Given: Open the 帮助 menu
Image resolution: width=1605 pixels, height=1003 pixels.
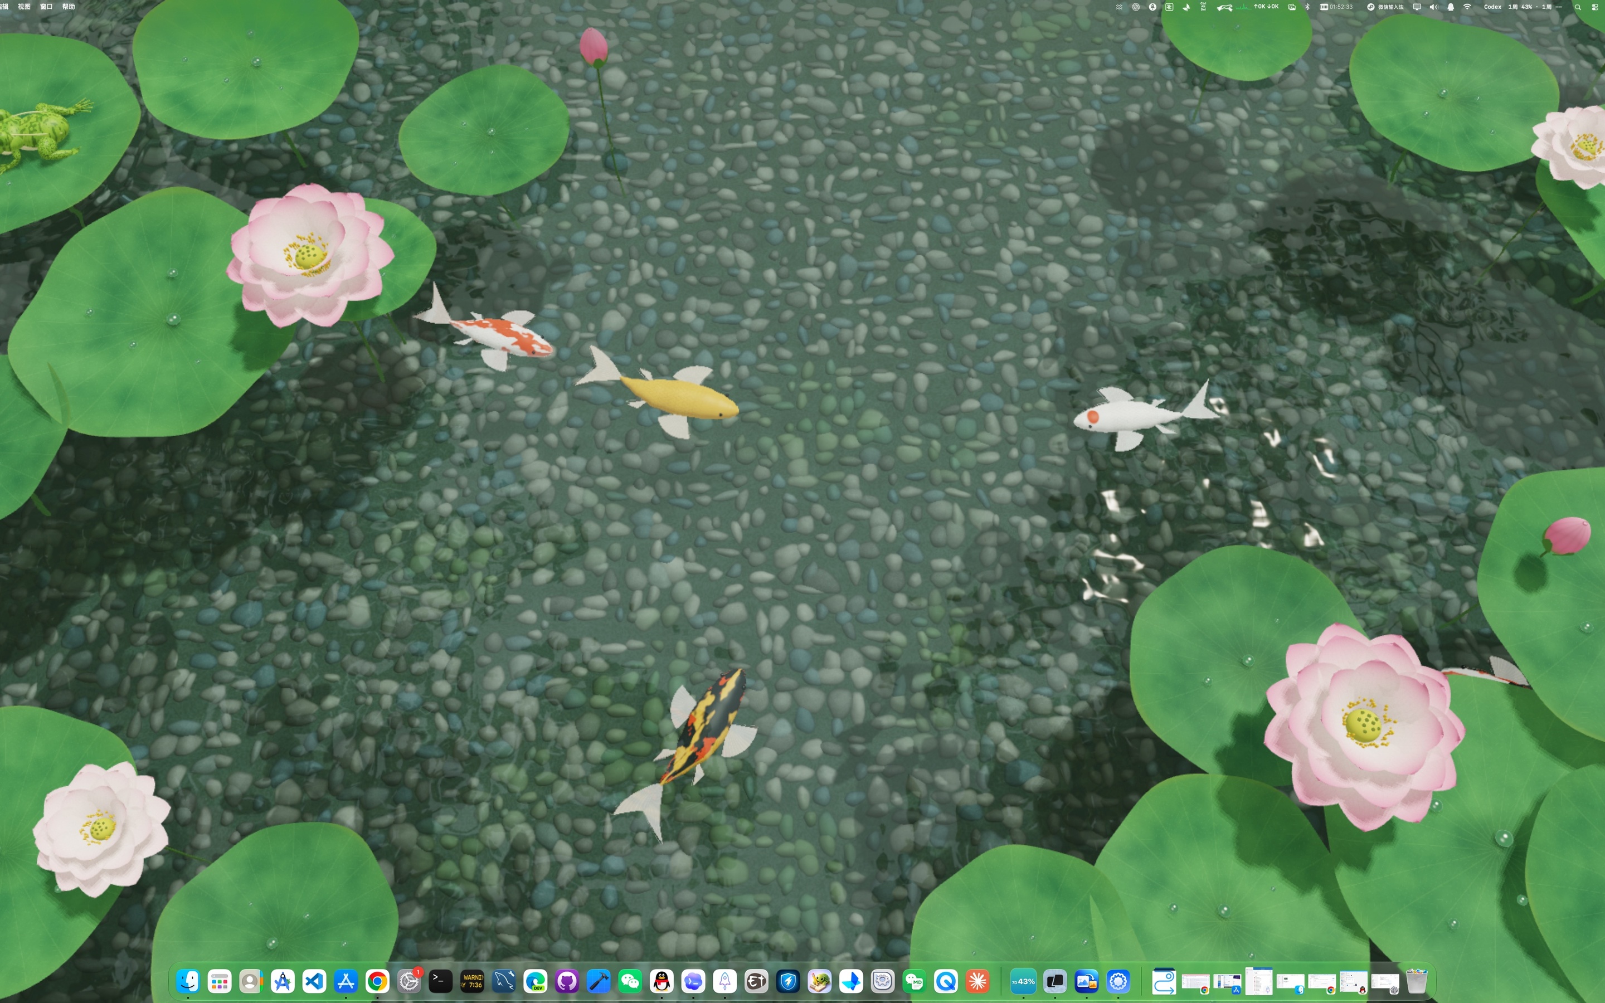Looking at the screenshot, I should (x=69, y=7).
